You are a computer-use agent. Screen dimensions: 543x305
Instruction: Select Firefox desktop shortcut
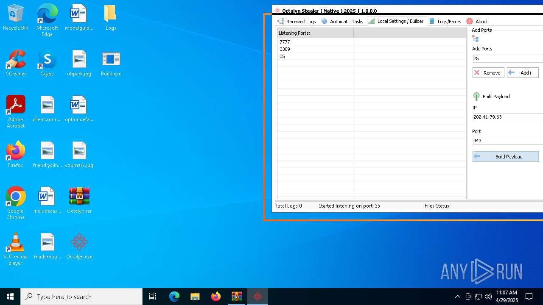16,155
